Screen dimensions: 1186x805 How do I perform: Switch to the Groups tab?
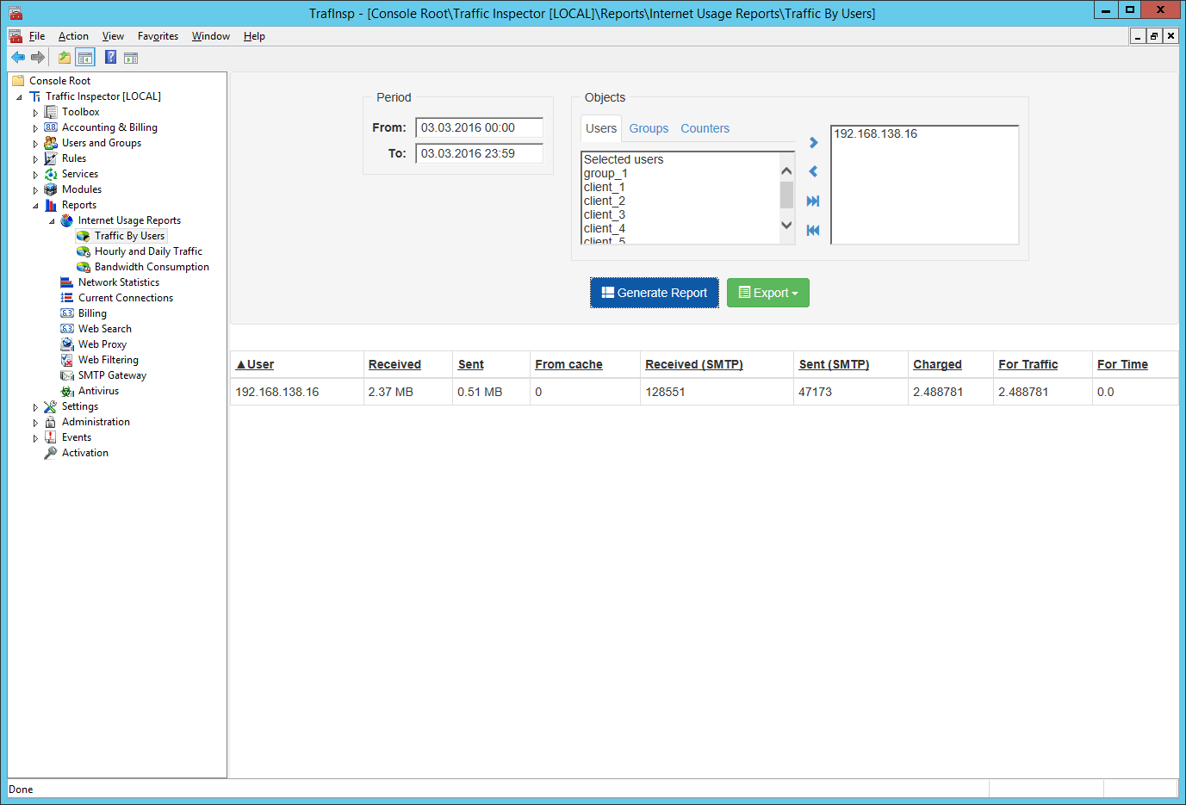[649, 128]
